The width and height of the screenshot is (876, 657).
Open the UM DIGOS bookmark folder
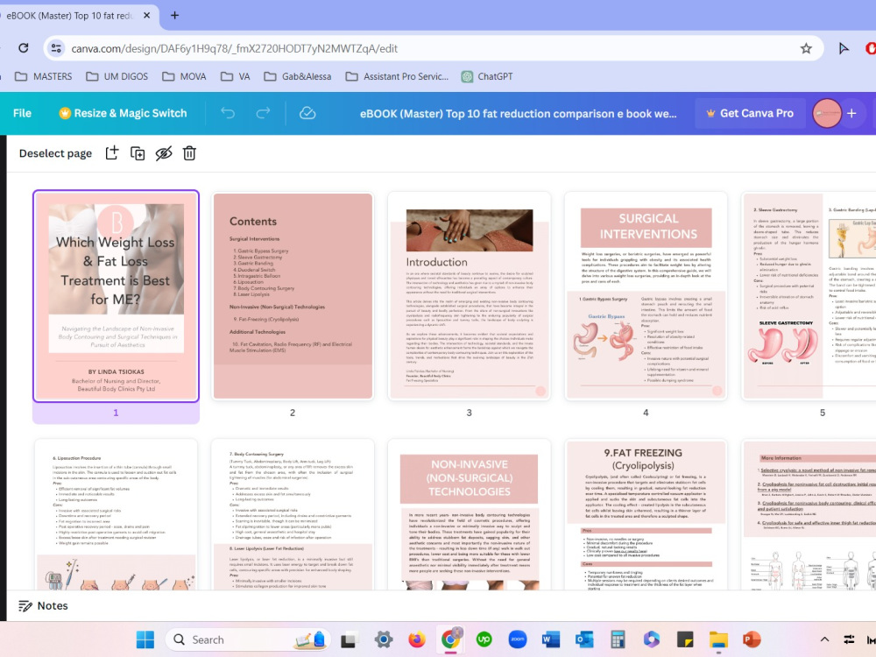point(117,76)
